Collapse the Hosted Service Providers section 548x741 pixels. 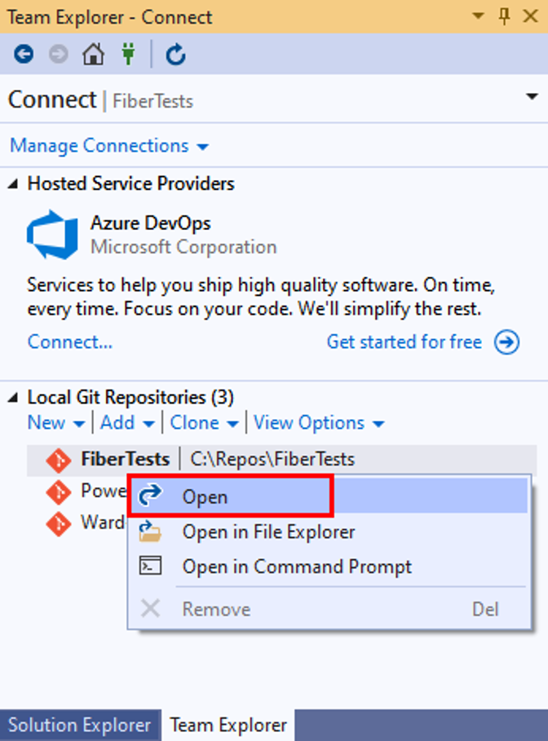pos(13,184)
